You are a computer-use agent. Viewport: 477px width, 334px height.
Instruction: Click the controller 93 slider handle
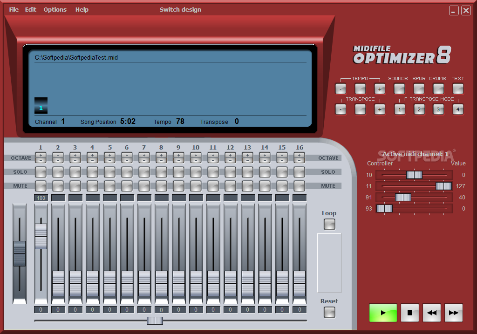pos(384,209)
